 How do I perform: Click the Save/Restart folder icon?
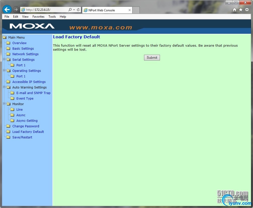[x=8, y=137]
